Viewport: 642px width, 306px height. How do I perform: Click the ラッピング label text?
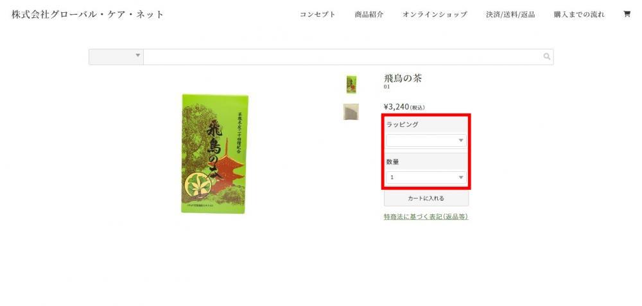pyautogui.click(x=403, y=124)
